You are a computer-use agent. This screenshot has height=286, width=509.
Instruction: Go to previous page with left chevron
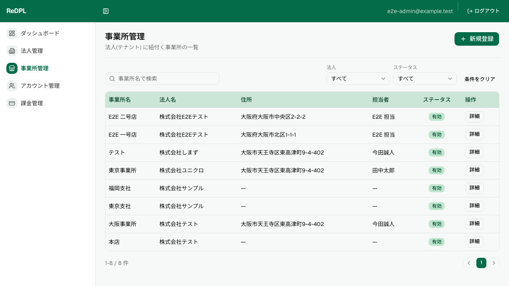pos(469,263)
